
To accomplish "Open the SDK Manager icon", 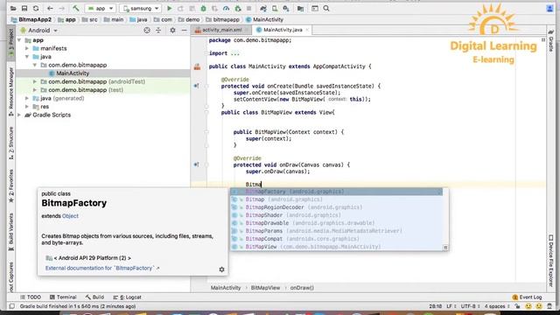I will [x=286, y=8].
